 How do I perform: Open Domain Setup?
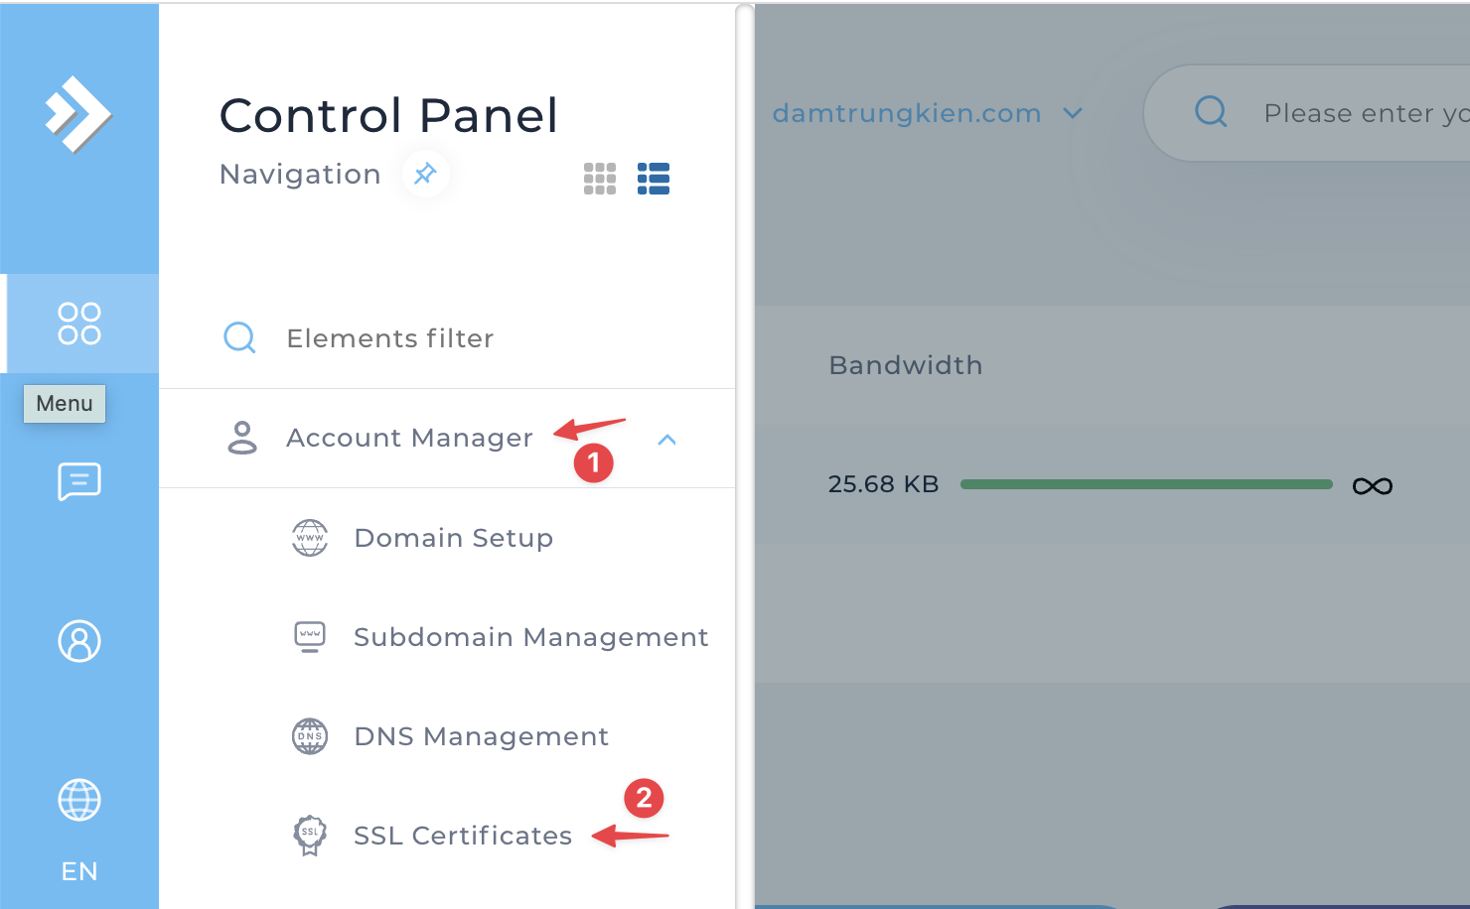click(453, 538)
